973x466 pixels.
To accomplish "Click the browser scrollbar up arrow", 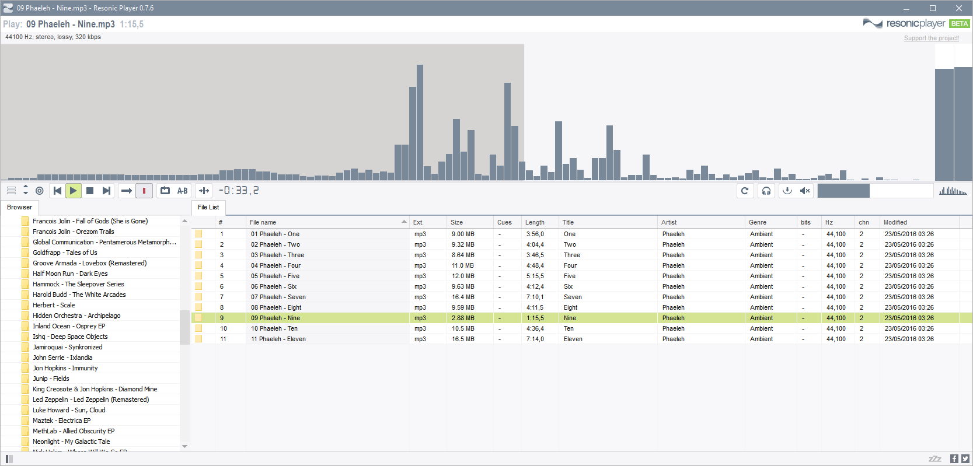I will 185,221.
